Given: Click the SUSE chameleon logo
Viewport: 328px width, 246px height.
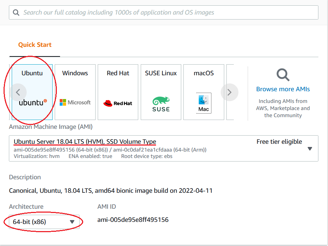Looking at the screenshot, I should (161, 100).
